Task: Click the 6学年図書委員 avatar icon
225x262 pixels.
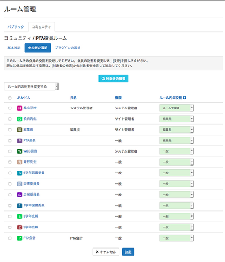Action: pyautogui.click(x=20, y=173)
